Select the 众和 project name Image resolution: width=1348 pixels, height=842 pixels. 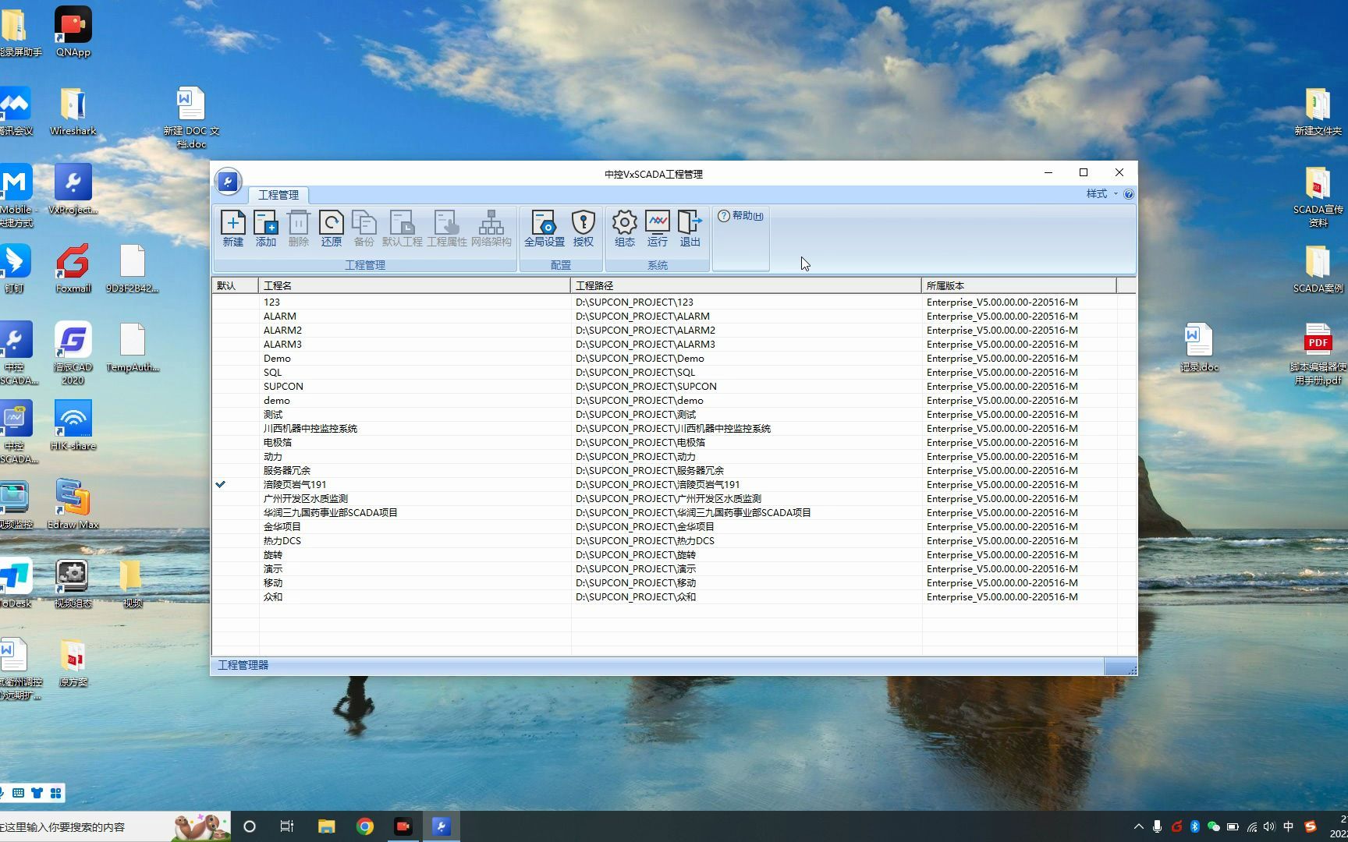click(x=273, y=596)
